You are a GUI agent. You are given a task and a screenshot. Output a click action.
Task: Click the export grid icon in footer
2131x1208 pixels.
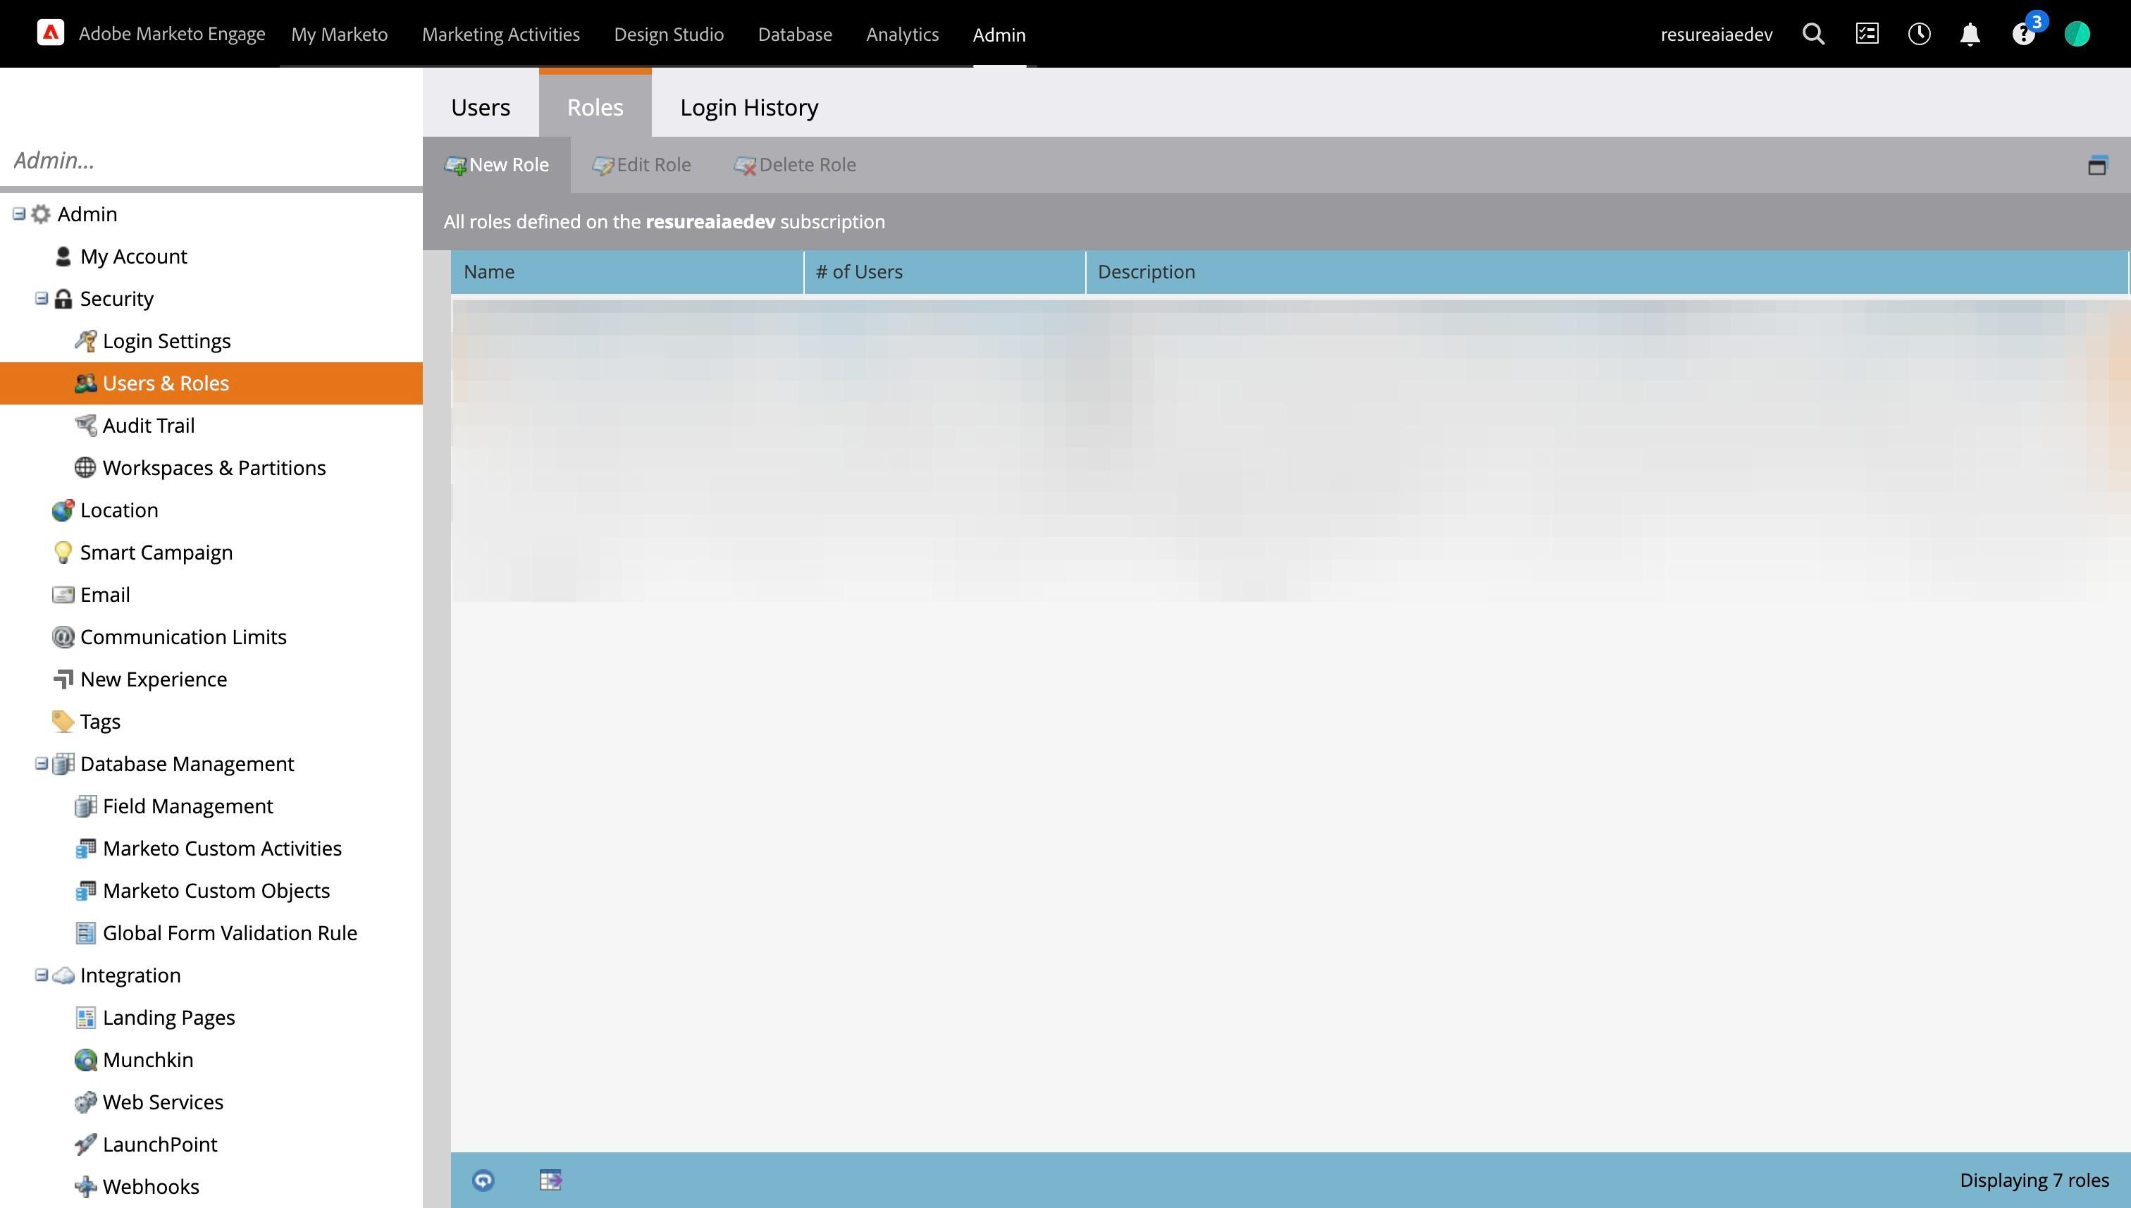pos(550,1180)
